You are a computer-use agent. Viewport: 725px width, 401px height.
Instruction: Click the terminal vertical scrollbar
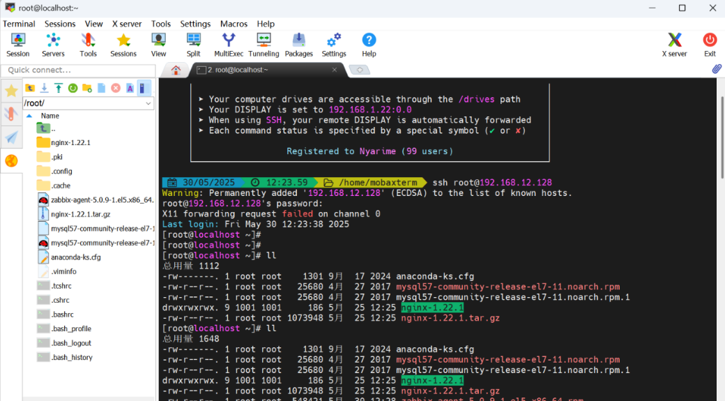(722, 137)
